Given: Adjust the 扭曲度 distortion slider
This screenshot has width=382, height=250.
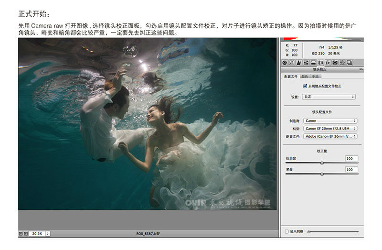Looking at the screenshot, I should [x=322, y=163].
